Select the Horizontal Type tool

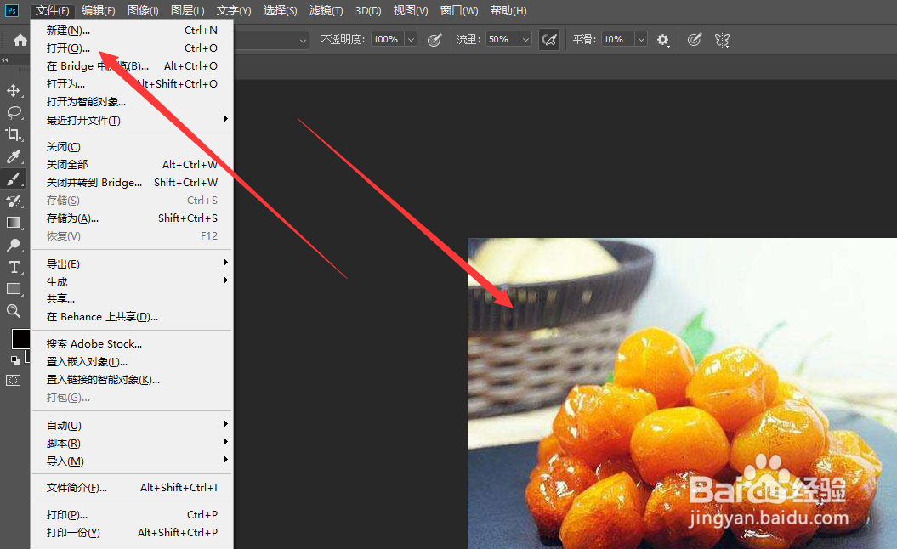point(12,267)
